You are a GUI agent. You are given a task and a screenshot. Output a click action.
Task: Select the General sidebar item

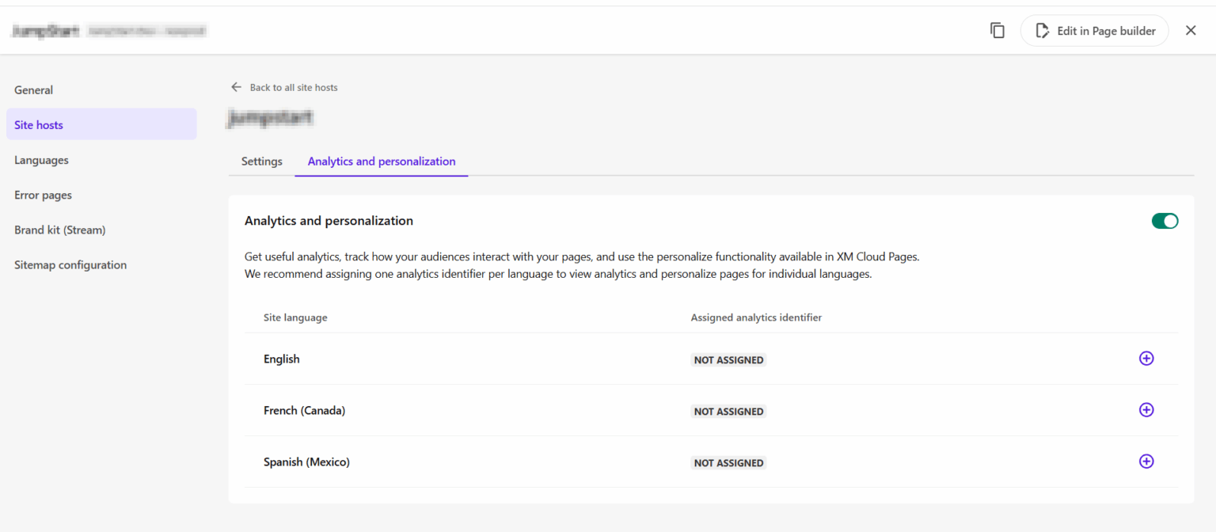coord(33,89)
